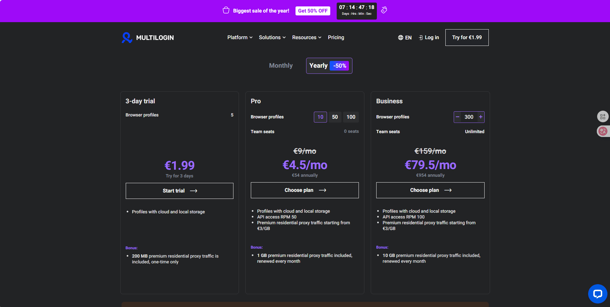Viewport: 610px width, 307px height.
Task: Open the apps widget on the right edge
Action: pos(603,116)
